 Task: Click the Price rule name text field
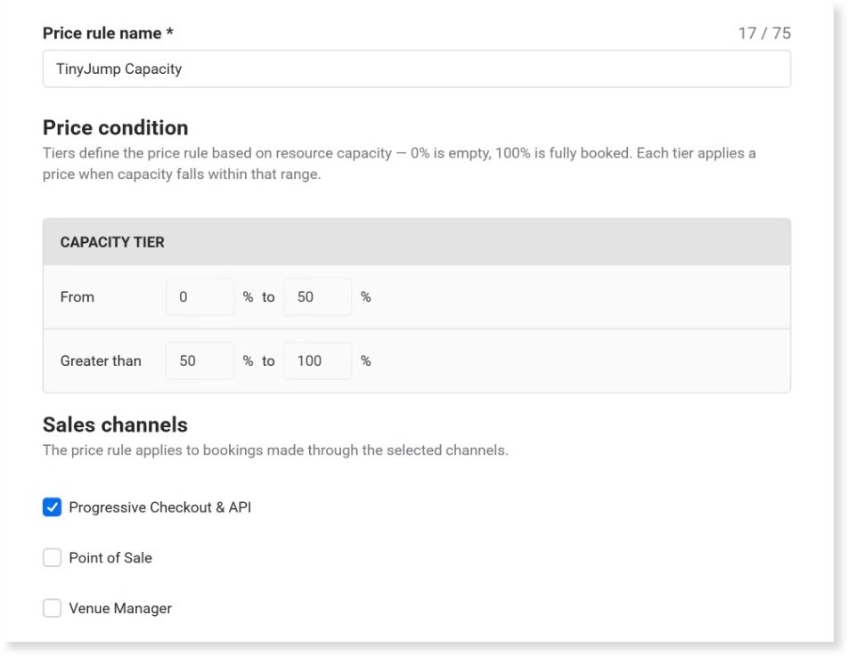417,69
